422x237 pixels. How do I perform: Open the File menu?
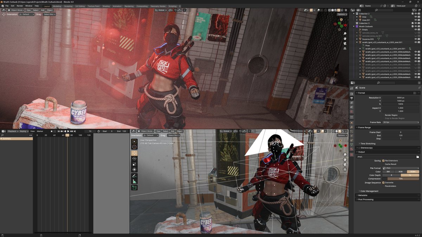(7, 6)
